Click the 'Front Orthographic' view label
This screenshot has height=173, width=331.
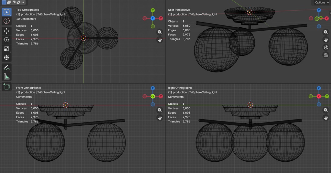tap(28, 88)
